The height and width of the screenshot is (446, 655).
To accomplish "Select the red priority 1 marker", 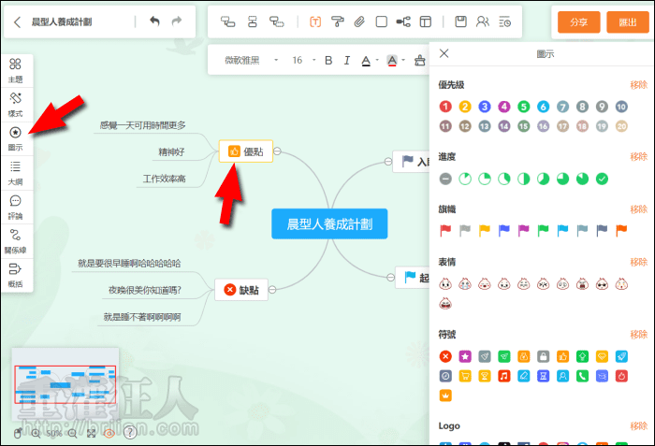I will point(446,108).
